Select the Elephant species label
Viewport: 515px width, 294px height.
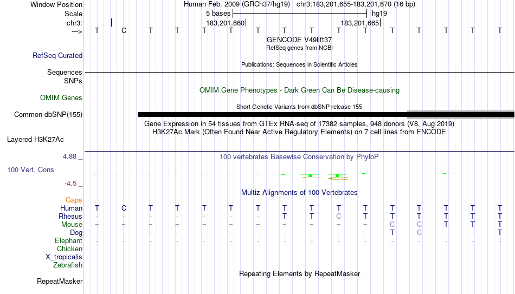[x=68, y=240]
